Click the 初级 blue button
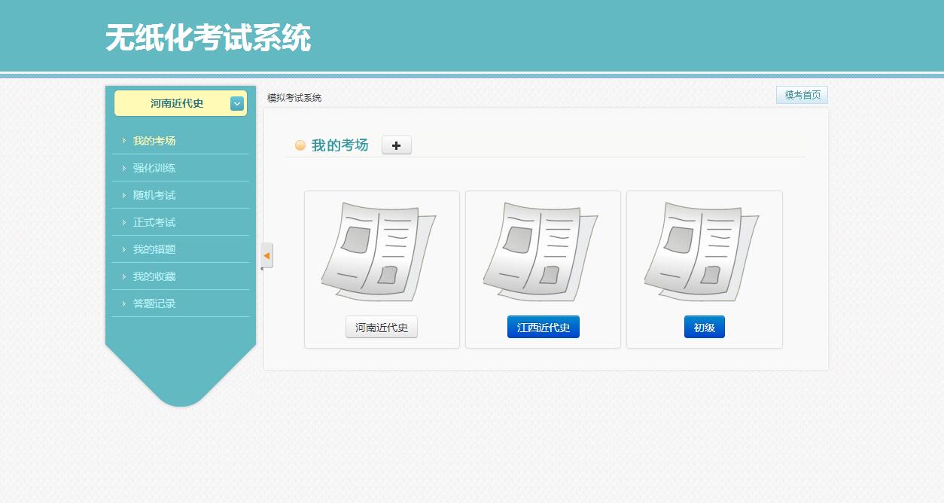944x503 pixels. pos(705,328)
